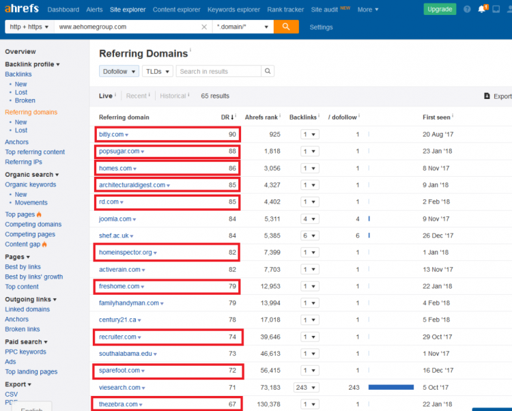This screenshot has height=411, width=512.
Task: Click the Search in results field
Action: click(218, 71)
